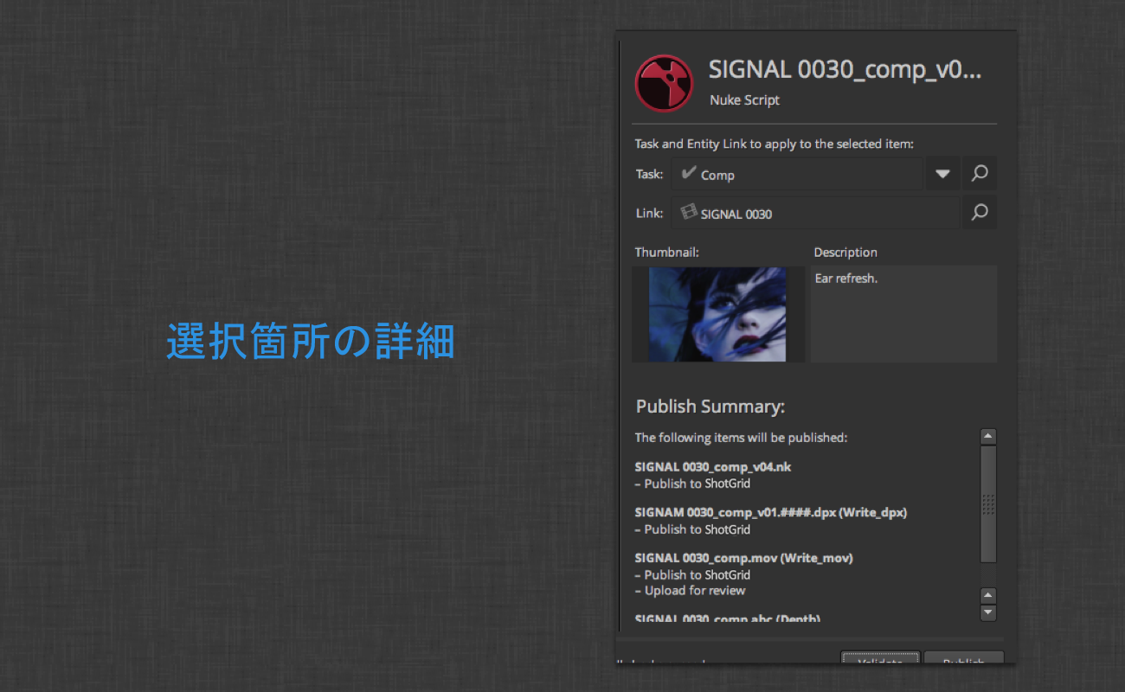Click the 'Task and Entity Link' instruction text

click(x=774, y=144)
